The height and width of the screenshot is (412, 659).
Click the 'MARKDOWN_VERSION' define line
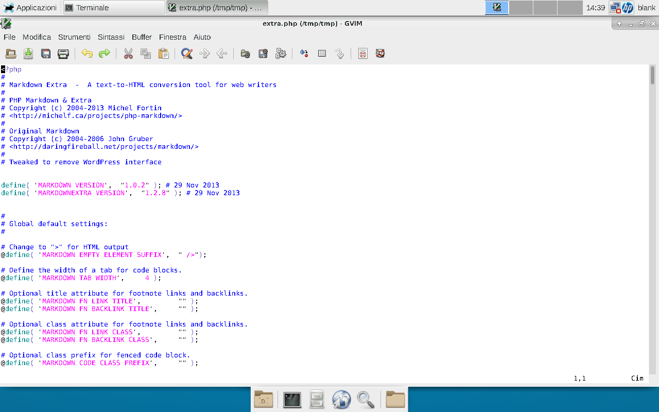click(x=110, y=185)
